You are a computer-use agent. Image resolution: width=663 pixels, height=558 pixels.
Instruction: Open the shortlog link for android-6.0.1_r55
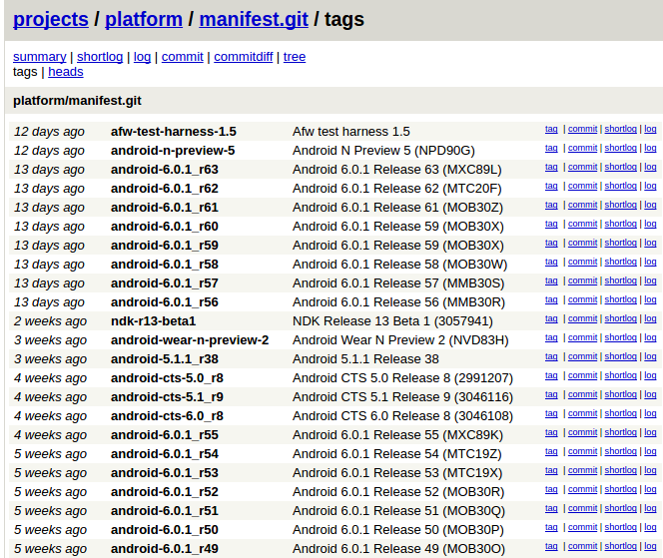pyautogui.click(x=621, y=432)
